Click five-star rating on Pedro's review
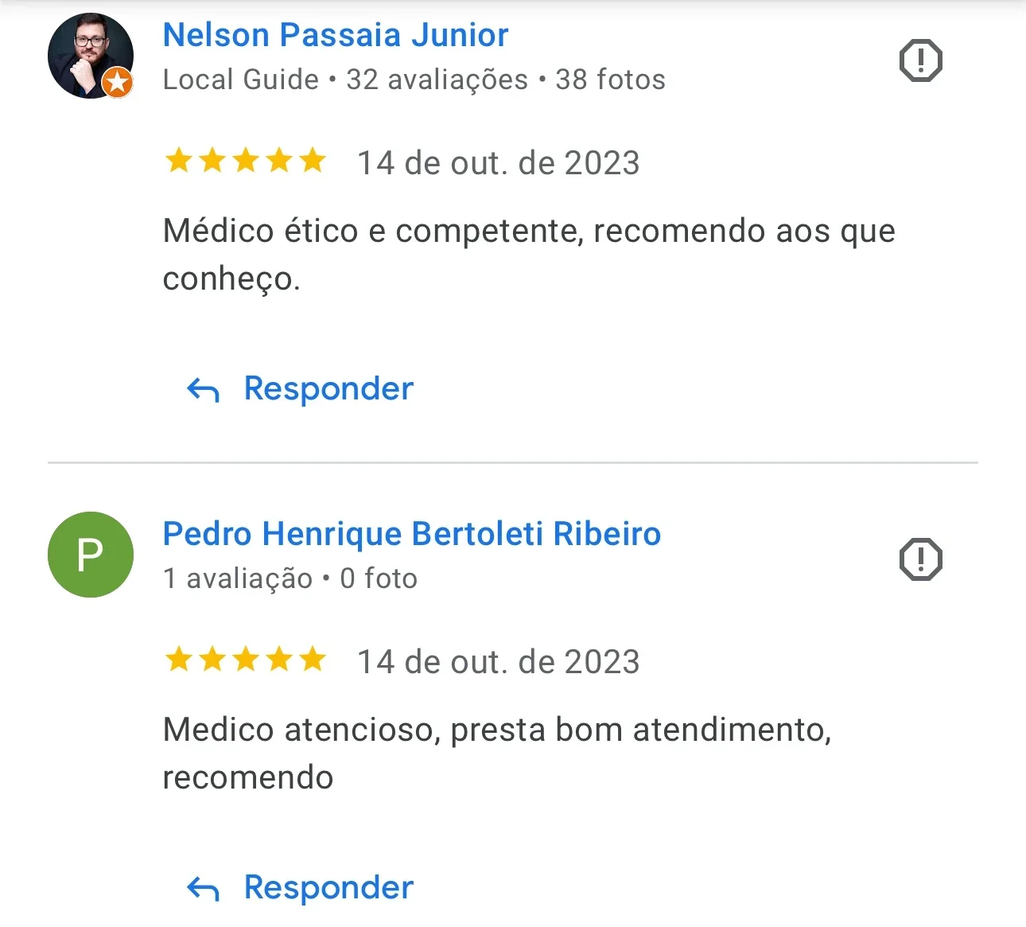The width and height of the screenshot is (1026, 927). (x=246, y=660)
